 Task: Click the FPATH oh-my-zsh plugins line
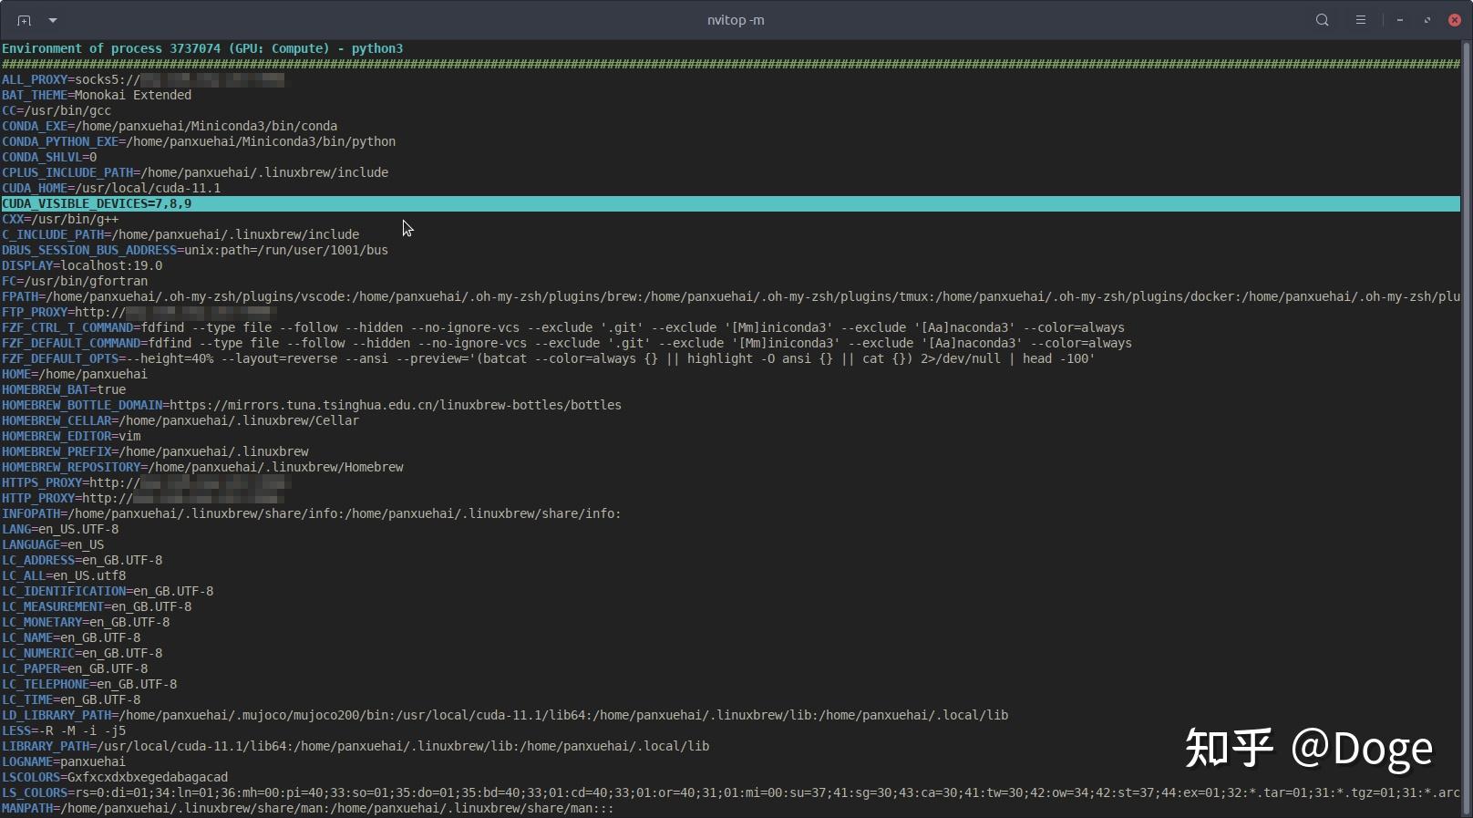731,296
